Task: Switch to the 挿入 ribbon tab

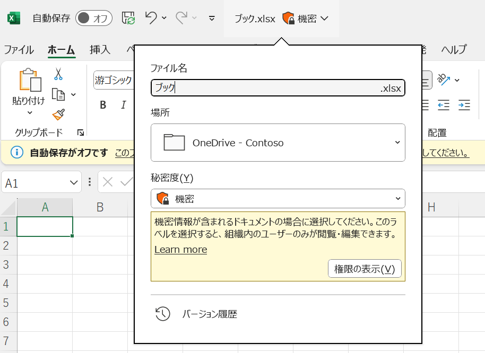Action: coord(100,50)
